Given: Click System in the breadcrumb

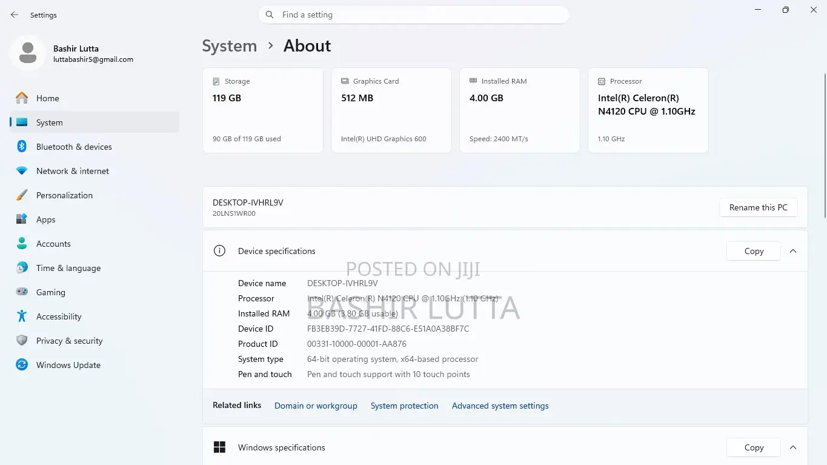Looking at the screenshot, I should pos(230,46).
